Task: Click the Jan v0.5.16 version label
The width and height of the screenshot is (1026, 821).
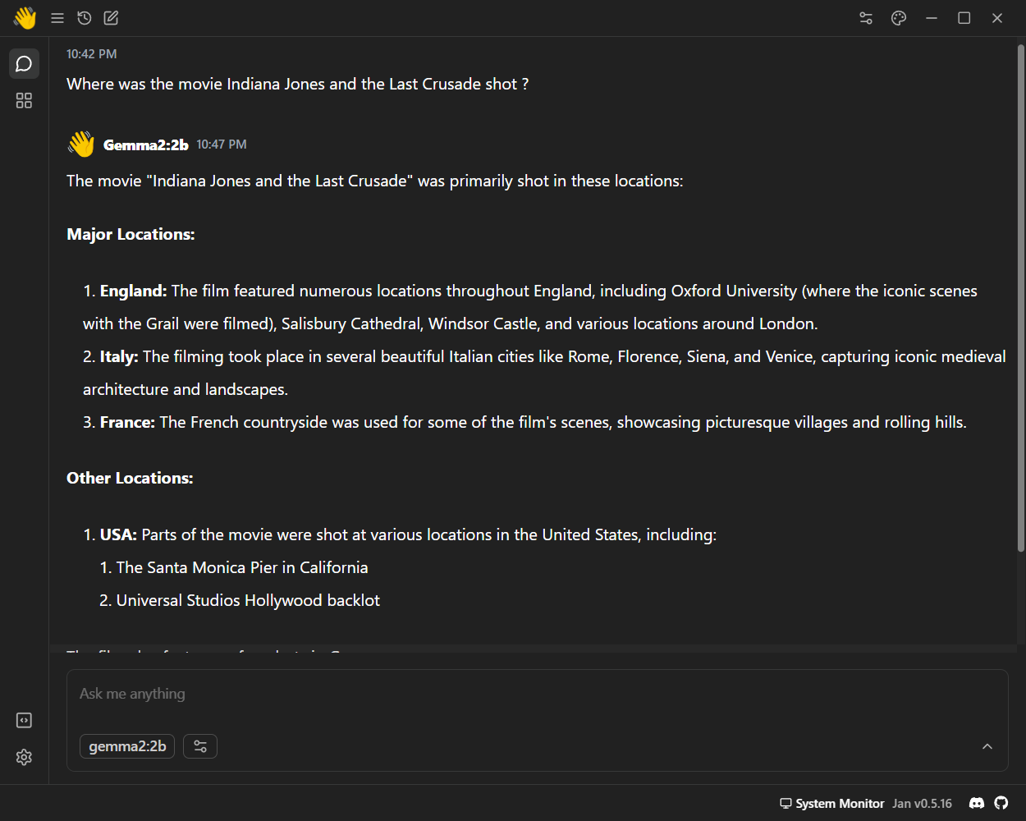Action: [x=922, y=804]
